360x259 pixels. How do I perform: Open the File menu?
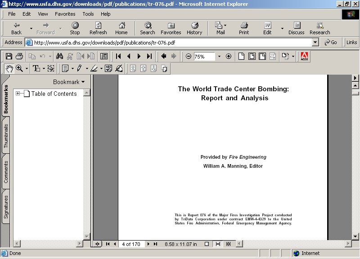pos(12,14)
